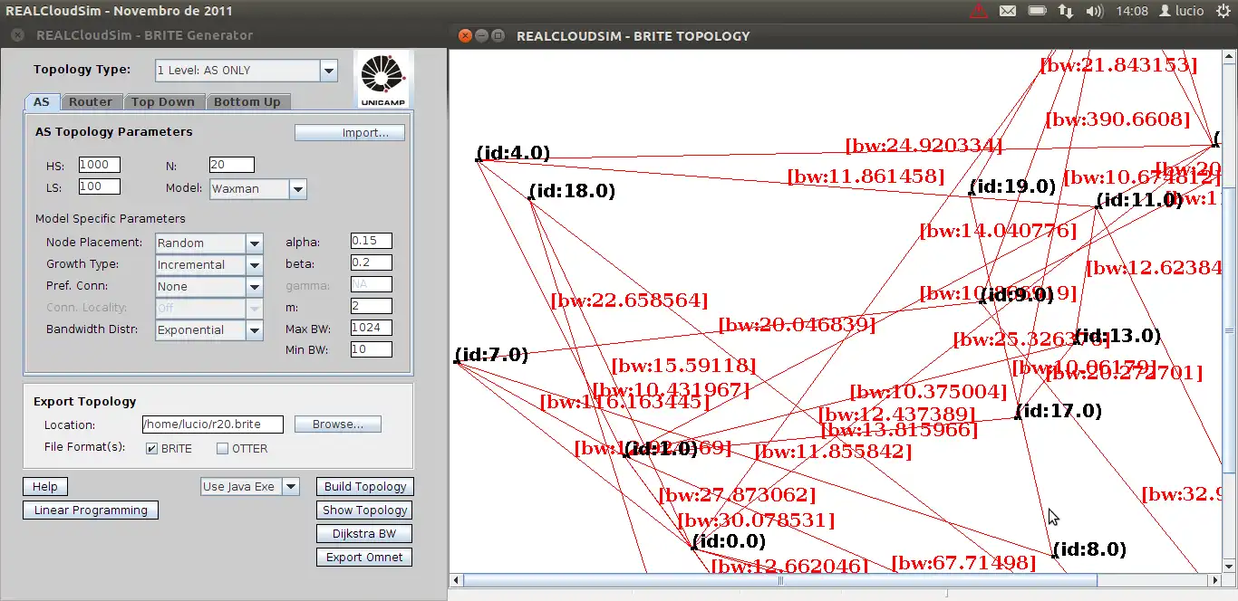Click node label id:17.0
1238x601 pixels.
click(x=1059, y=412)
